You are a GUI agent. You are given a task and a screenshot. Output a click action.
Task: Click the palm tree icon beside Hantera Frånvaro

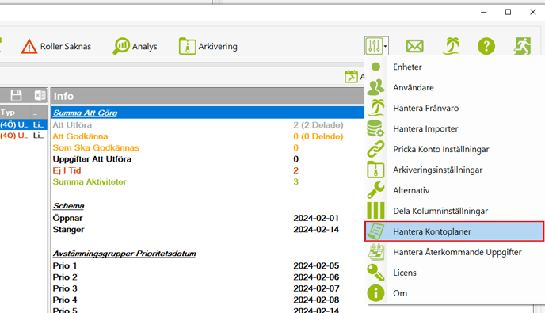(x=375, y=108)
